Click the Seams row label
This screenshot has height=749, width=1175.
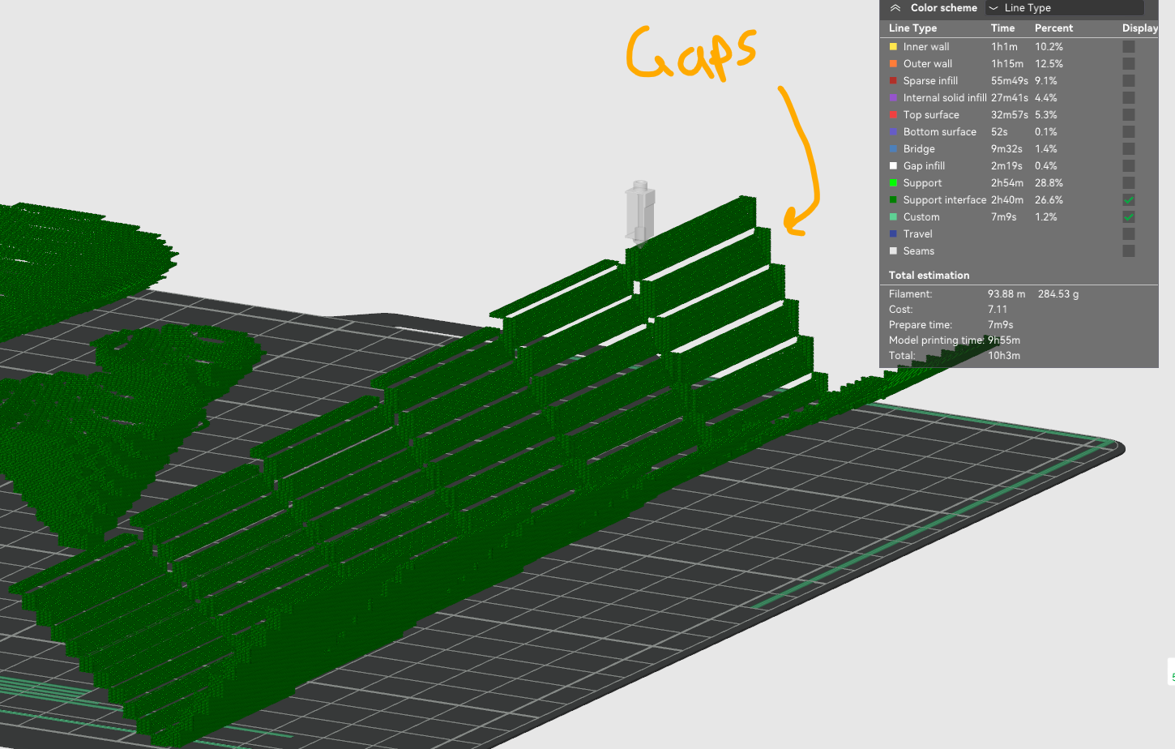tap(919, 251)
